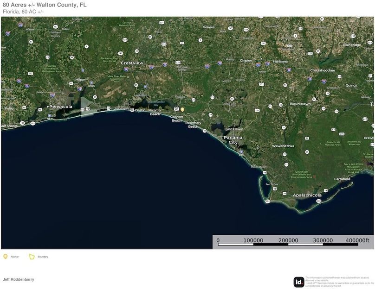The image size is (375, 289).
Task: Click the Highway 90 shield near Milton
Action: pyautogui.click(x=71, y=83)
